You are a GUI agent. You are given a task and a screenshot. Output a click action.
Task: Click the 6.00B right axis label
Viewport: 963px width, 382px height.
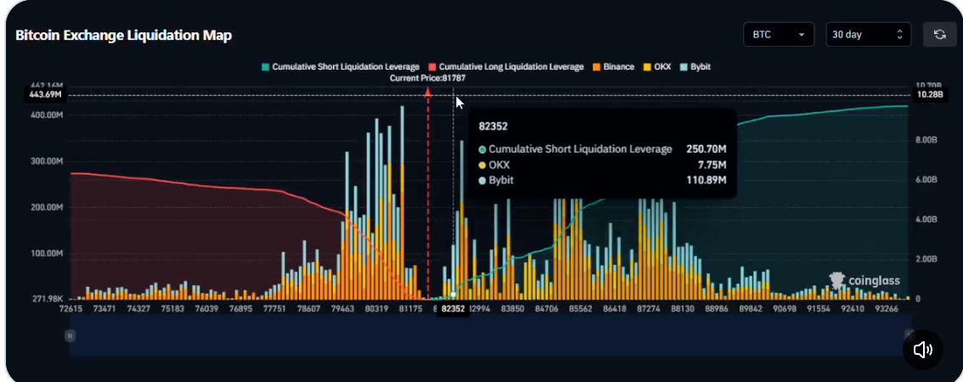click(926, 180)
